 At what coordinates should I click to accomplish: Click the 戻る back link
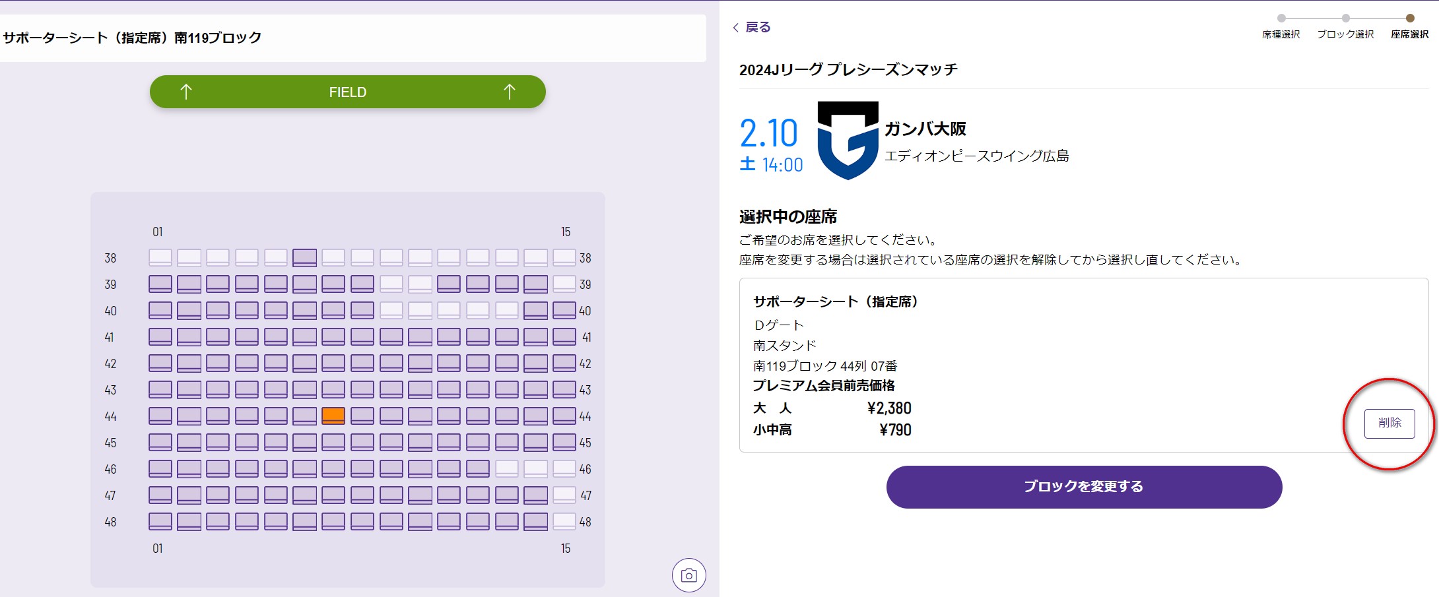pyautogui.click(x=758, y=27)
